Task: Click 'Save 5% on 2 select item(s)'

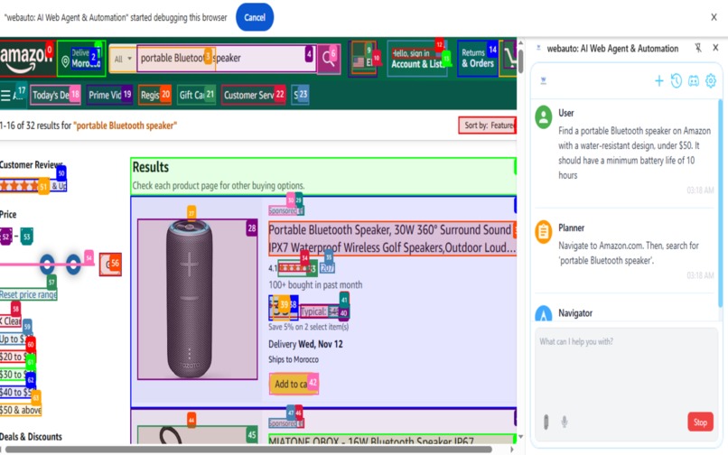Action: 308,327
